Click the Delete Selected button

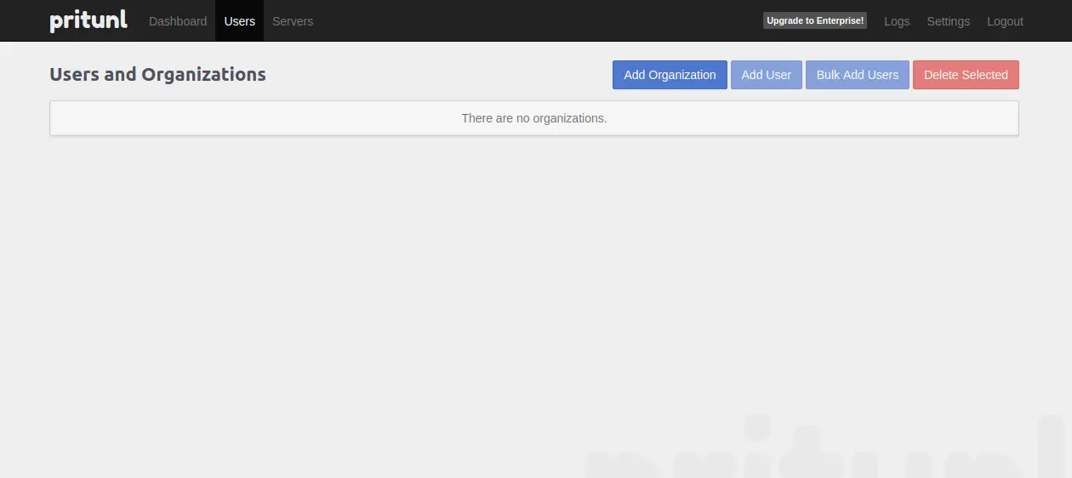966,75
